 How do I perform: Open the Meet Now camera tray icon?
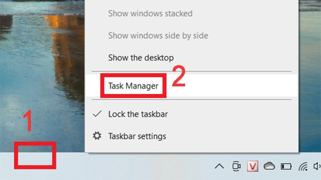[x=236, y=166]
